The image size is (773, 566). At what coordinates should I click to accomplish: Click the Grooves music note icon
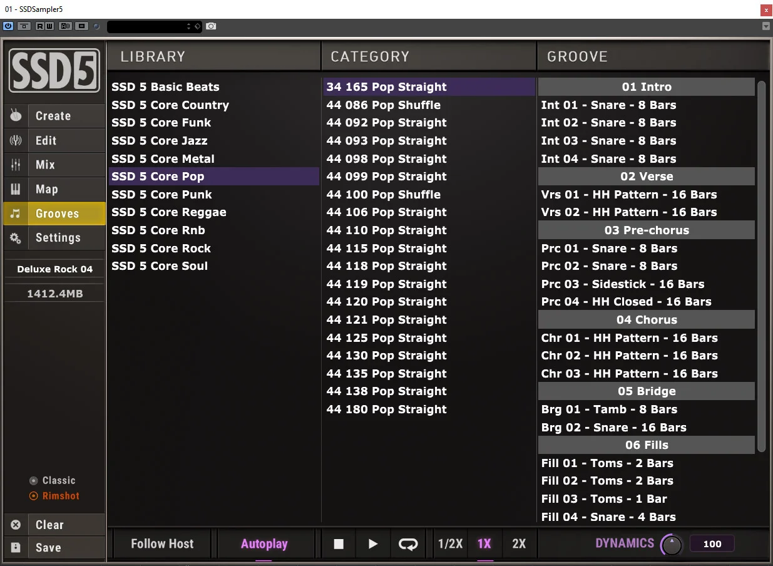(16, 214)
